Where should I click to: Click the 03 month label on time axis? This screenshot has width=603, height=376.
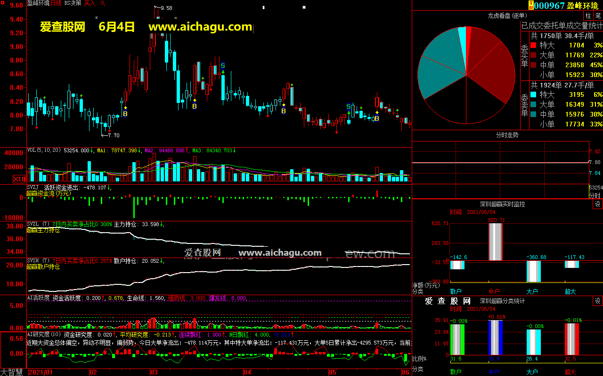point(154,372)
